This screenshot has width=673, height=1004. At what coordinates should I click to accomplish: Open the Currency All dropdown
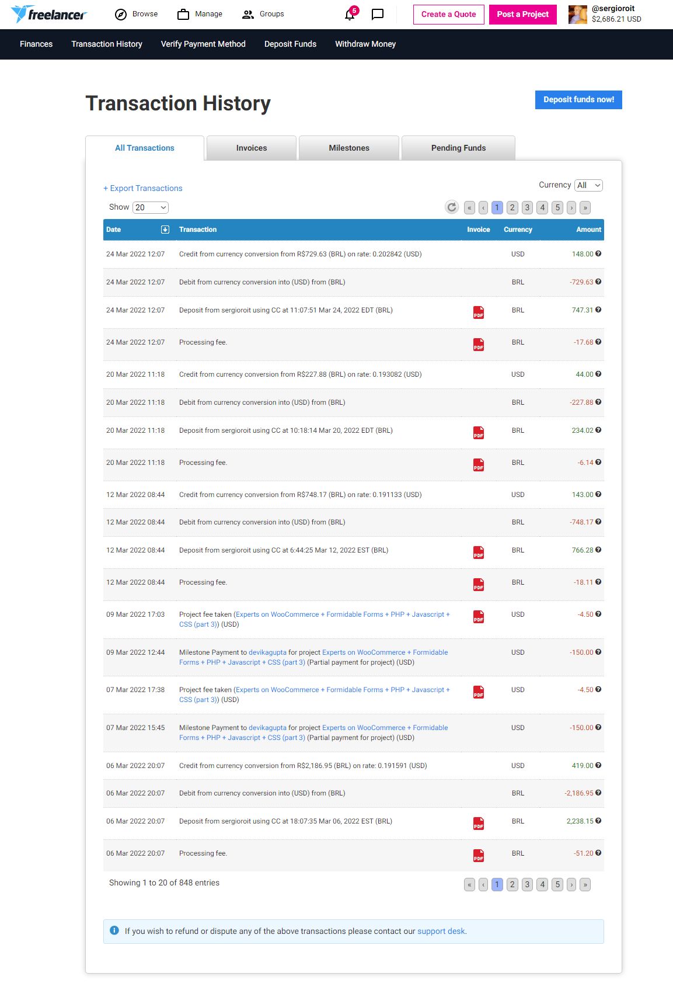588,185
